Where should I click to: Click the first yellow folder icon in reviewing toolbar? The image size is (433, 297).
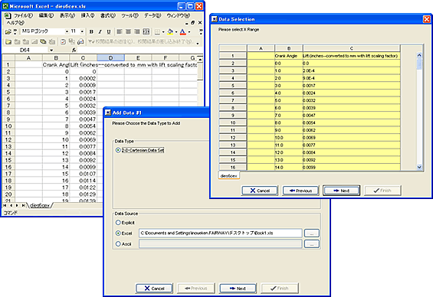coord(8,41)
